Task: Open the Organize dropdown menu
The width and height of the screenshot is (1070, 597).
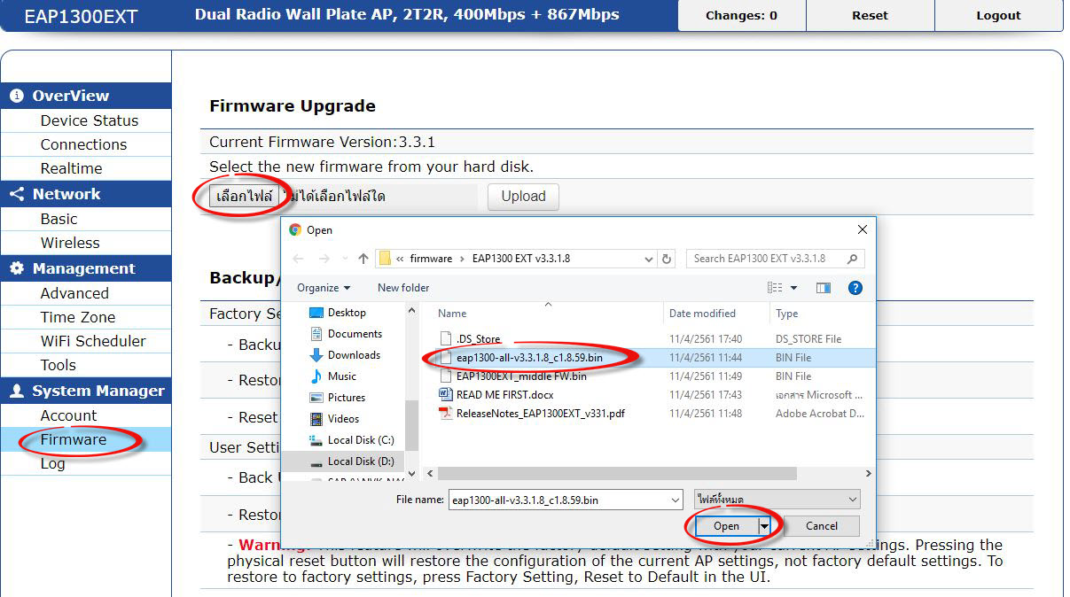Action: [x=324, y=288]
